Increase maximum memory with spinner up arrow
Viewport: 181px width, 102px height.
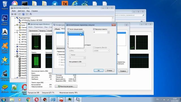(108, 31)
